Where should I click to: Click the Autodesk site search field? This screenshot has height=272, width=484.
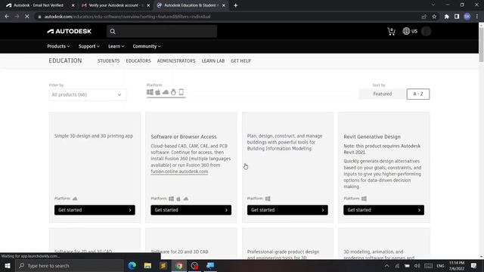[x=162, y=31]
